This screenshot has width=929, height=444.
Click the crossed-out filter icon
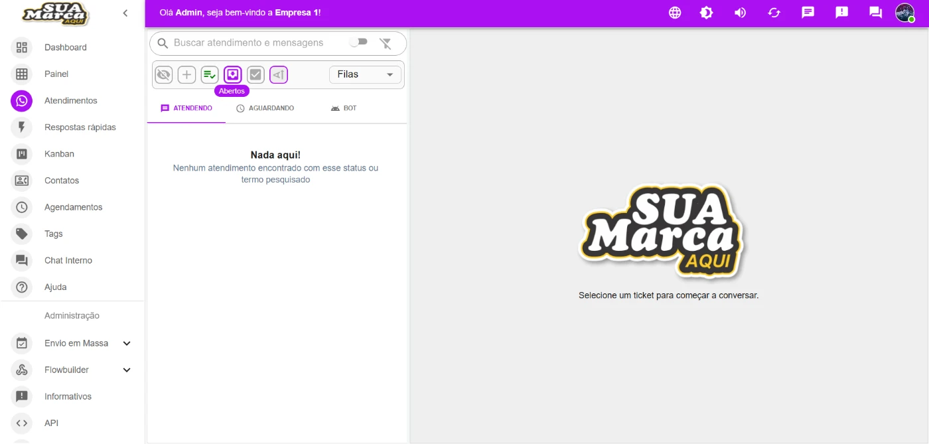[x=386, y=43]
